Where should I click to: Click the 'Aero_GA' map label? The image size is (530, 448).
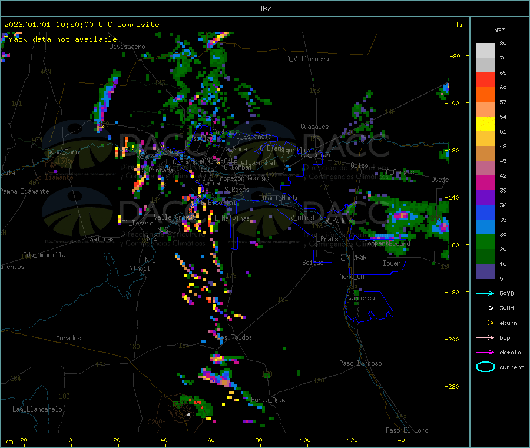coord(352,277)
